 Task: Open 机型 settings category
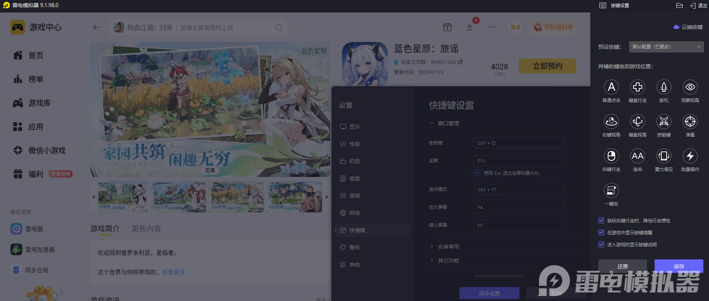[372, 161]
